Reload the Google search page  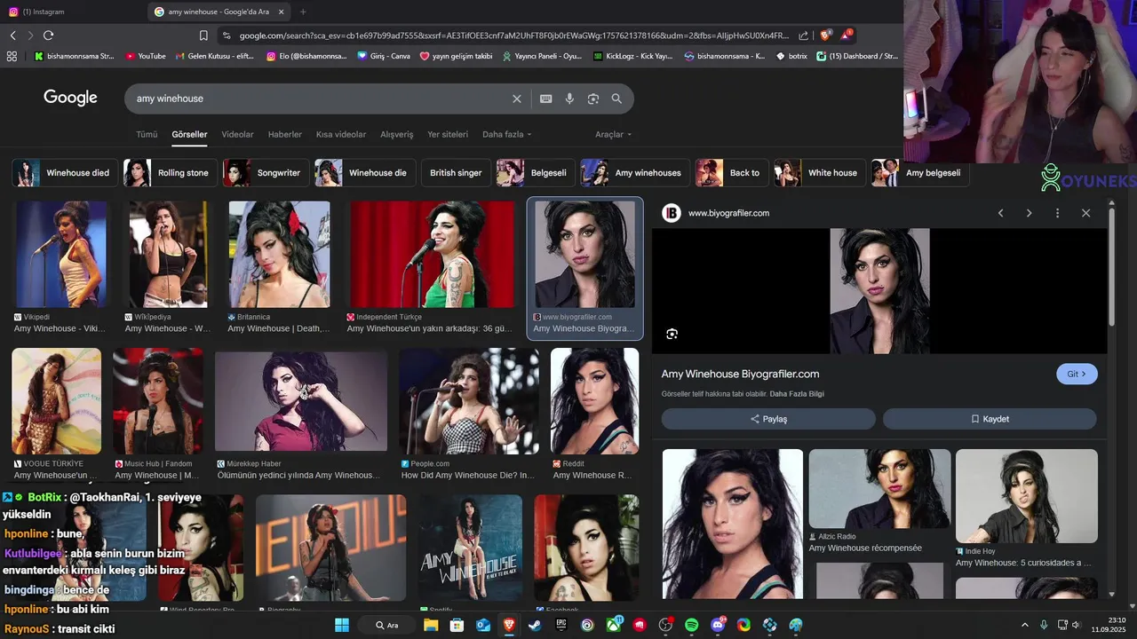click(48, 35)
